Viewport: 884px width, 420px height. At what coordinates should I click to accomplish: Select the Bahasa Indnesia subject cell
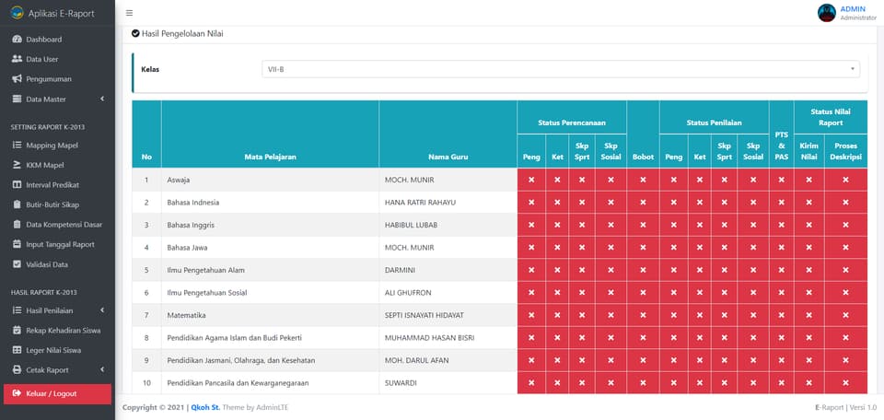click(x=270, y=203)
